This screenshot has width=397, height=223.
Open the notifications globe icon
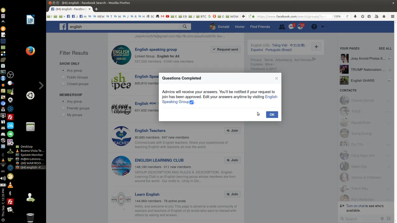pos(300,27)
